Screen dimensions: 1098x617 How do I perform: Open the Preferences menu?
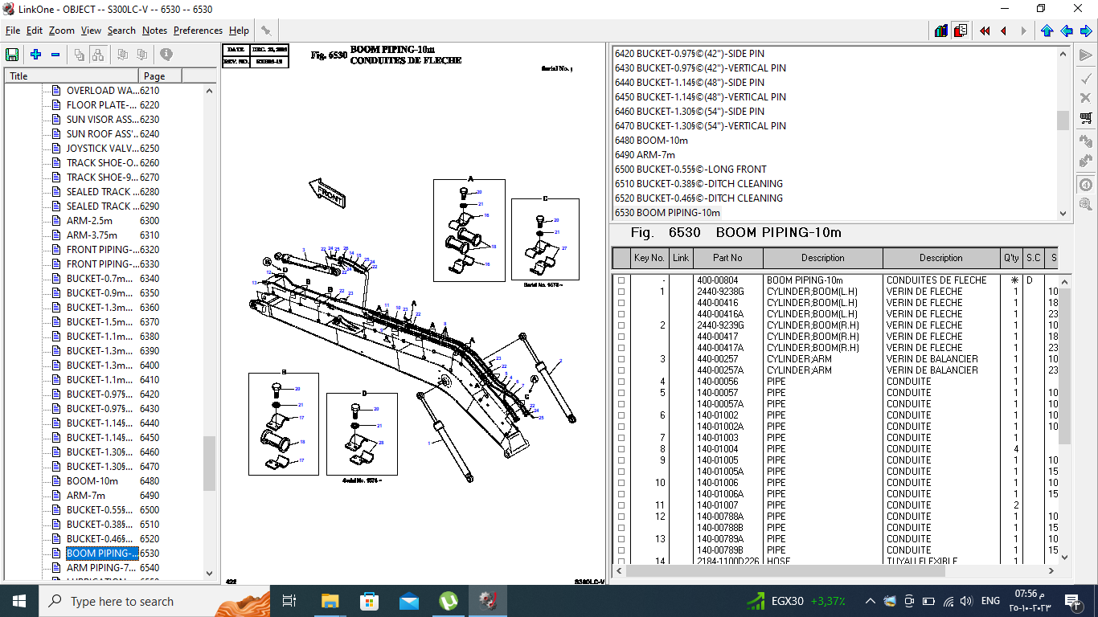(198, 31)
